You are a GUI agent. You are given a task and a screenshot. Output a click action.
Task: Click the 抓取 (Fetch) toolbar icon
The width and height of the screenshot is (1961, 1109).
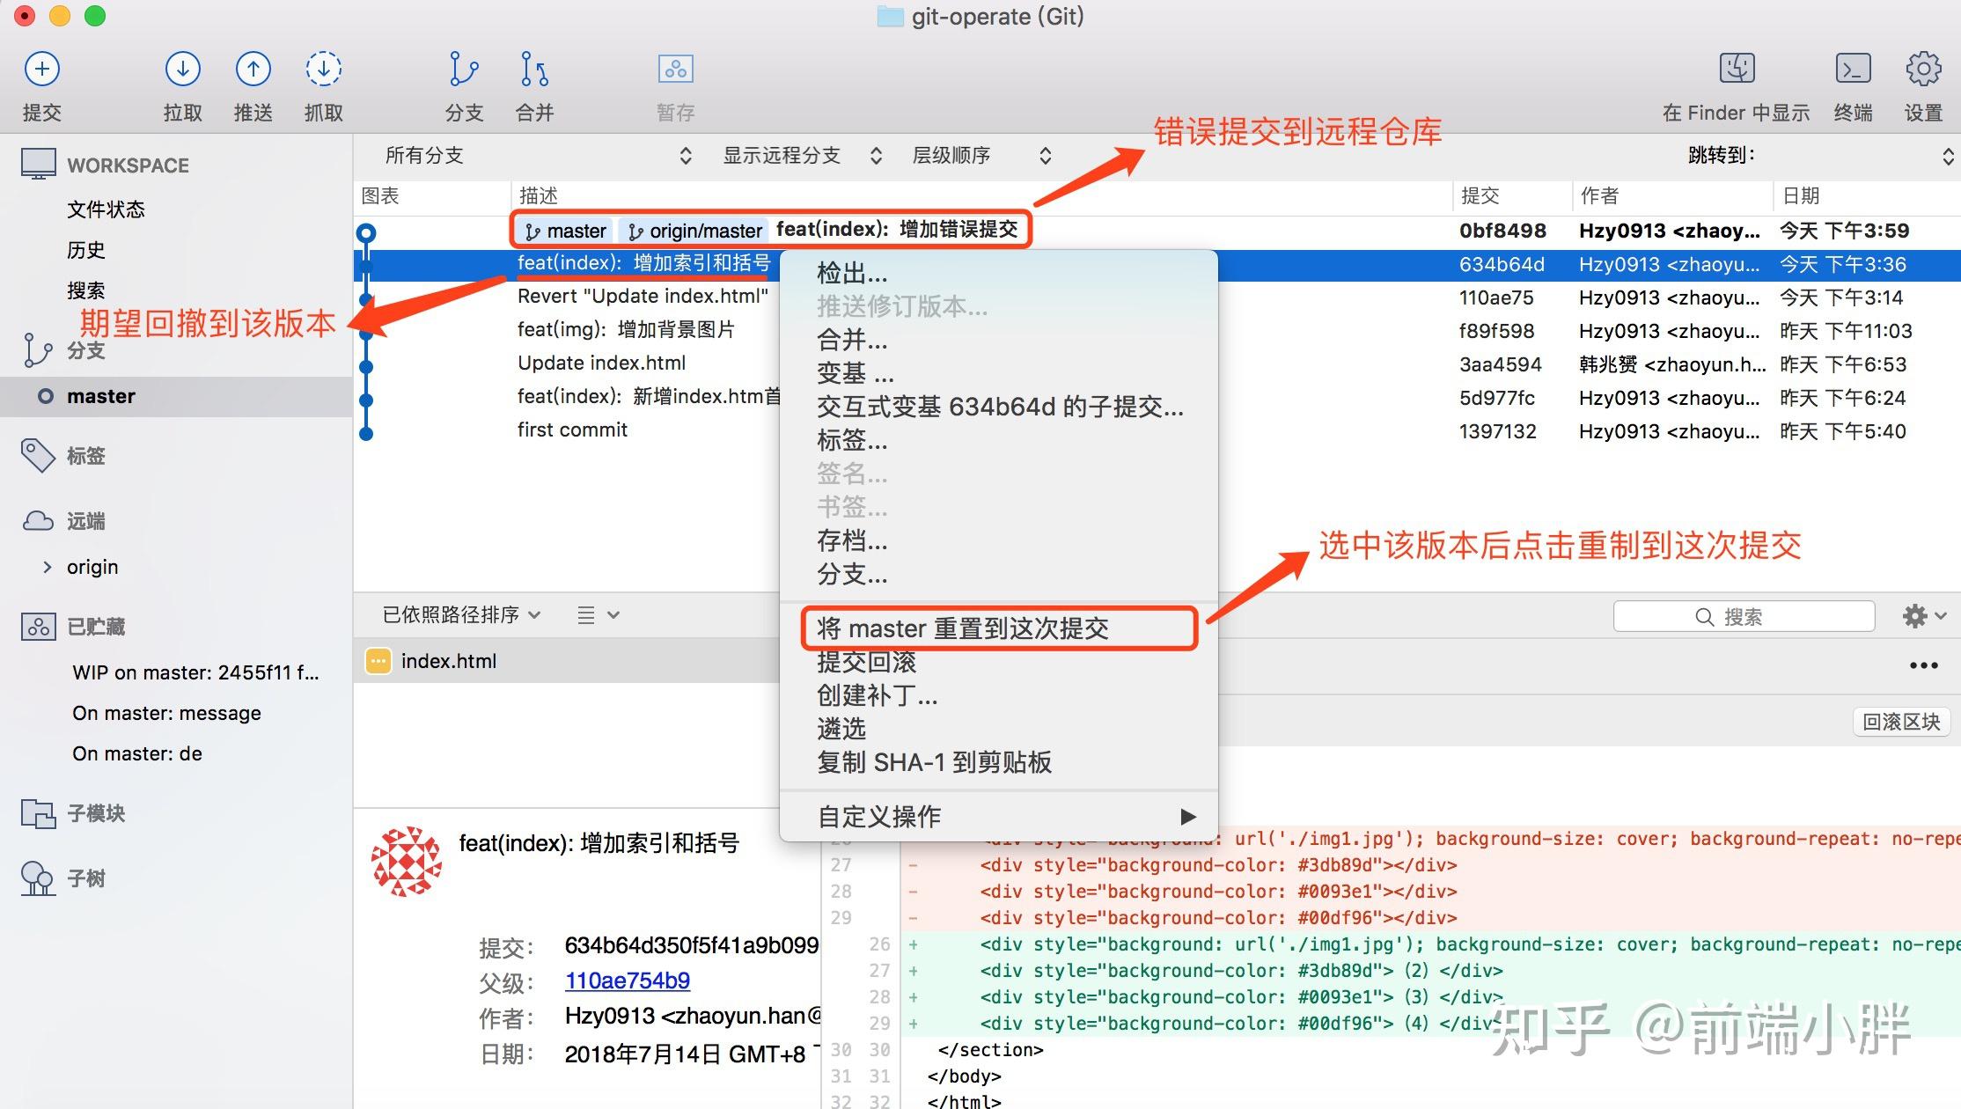tap(323, 84)
